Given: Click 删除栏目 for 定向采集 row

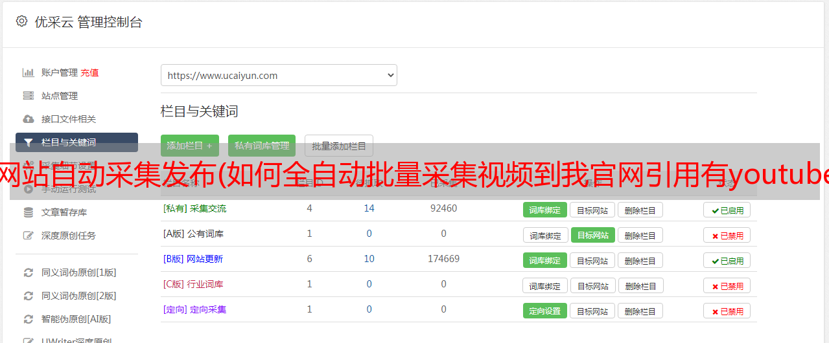Looking at the screenshot, I should [x=640, y=311].
